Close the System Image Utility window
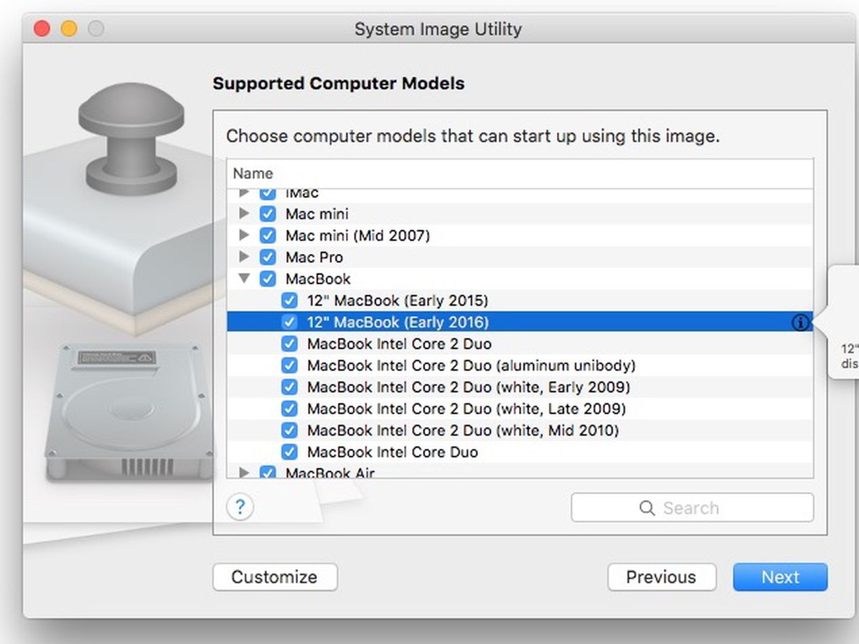Screen dimensions: 859x644 (42, 28)
